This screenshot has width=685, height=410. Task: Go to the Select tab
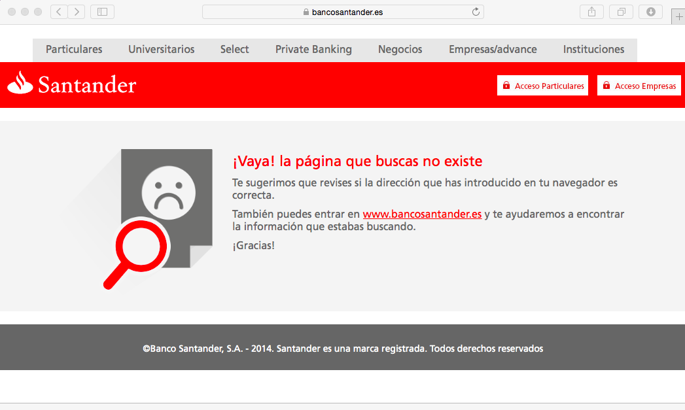pyautogui.click(x=234, y=50)
